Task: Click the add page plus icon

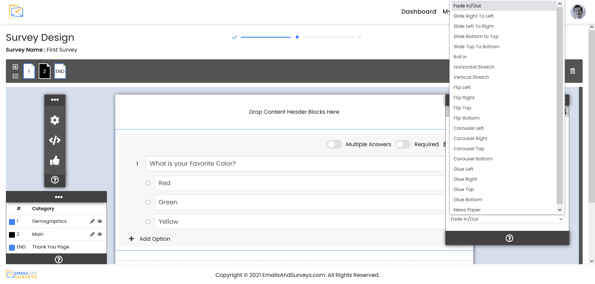Action: (x=15, y=67)
